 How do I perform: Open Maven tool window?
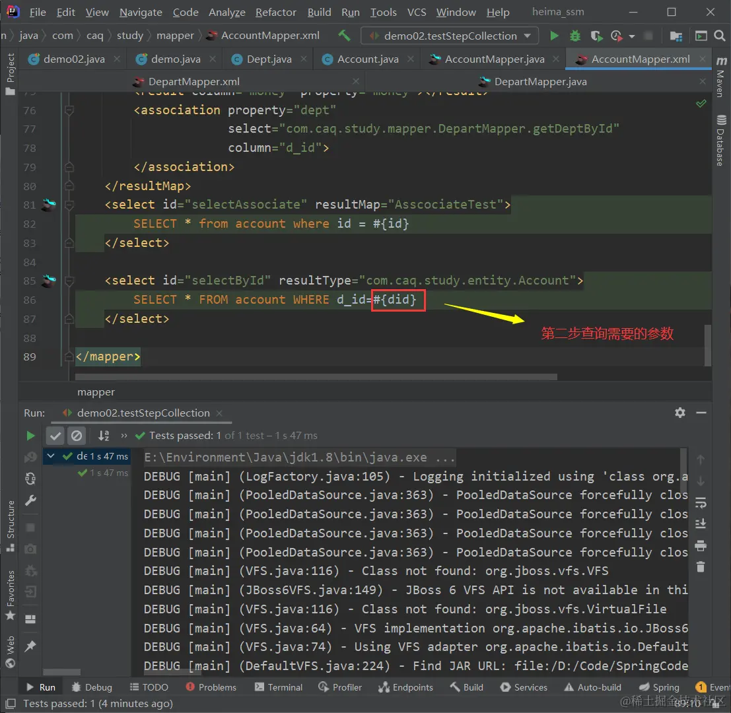coord(720,77)
